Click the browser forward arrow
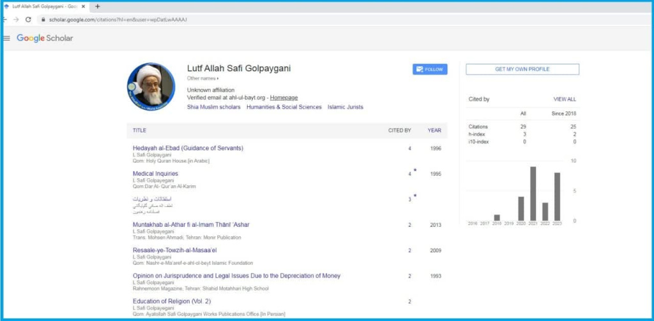This screenshot has height=321, width=654. point(16,20)
